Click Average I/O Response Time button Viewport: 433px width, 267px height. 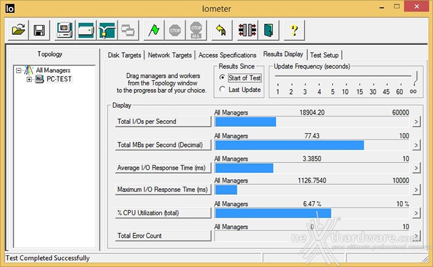click(163, 168)
